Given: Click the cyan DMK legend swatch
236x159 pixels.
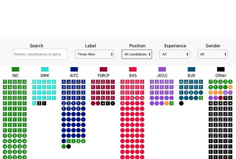Looking at the screenshot, I should pos(45,69).
